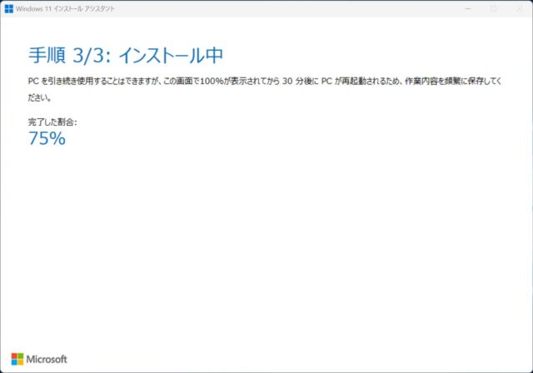Screen dimensions: 533x373
Task: Click the Windows logo icon in title bar
Action: point(8,8)
